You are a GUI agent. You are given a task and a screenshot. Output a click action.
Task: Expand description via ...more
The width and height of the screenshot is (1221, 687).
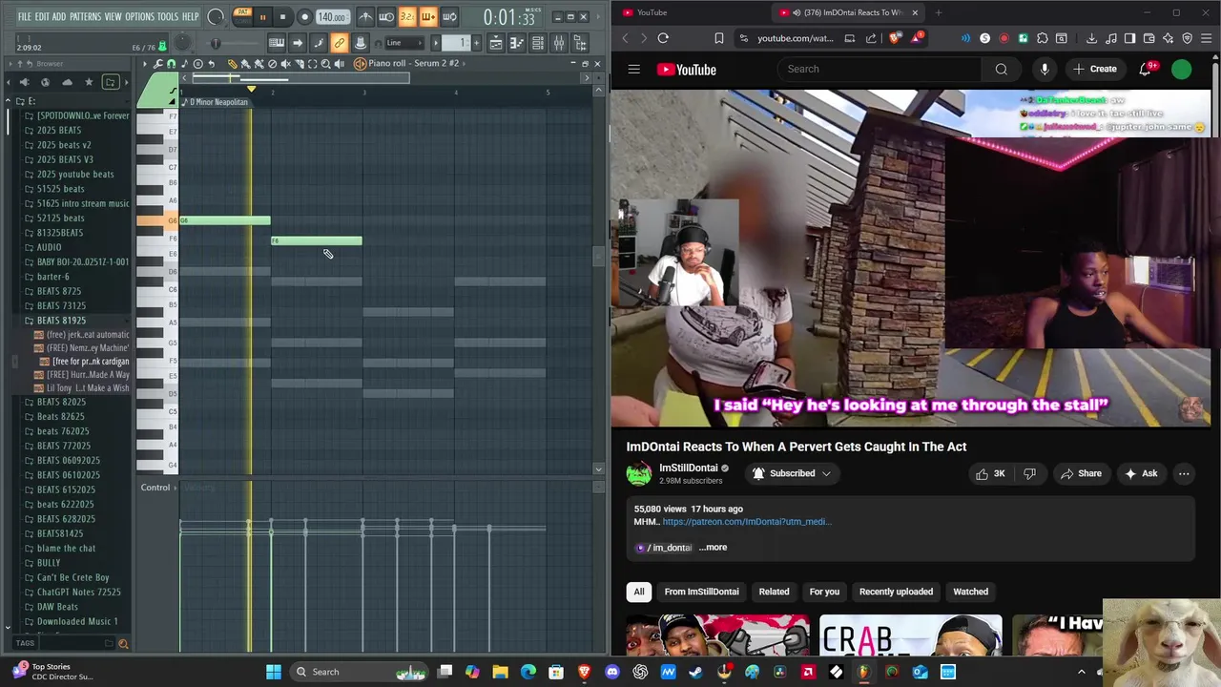(713, 548)
